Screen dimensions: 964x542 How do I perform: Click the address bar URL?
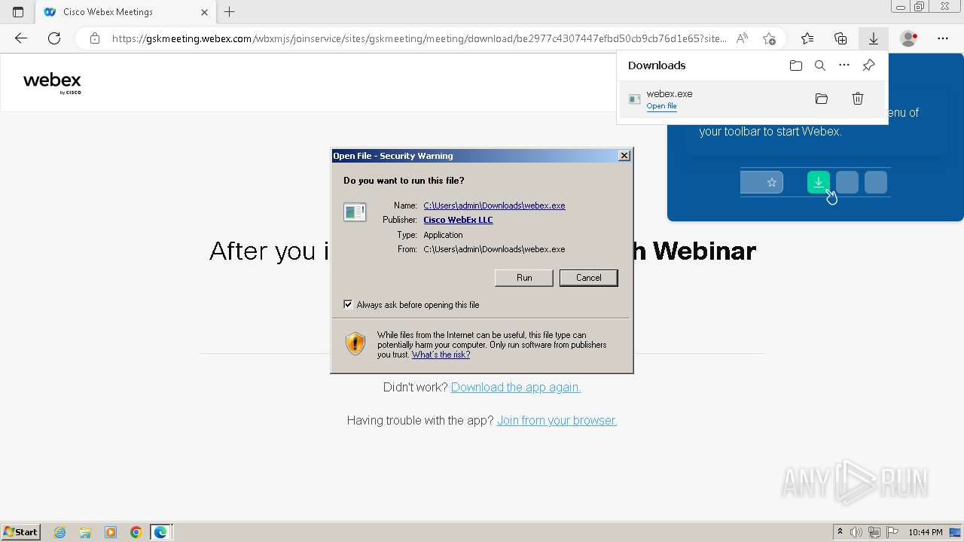[419, 38]
